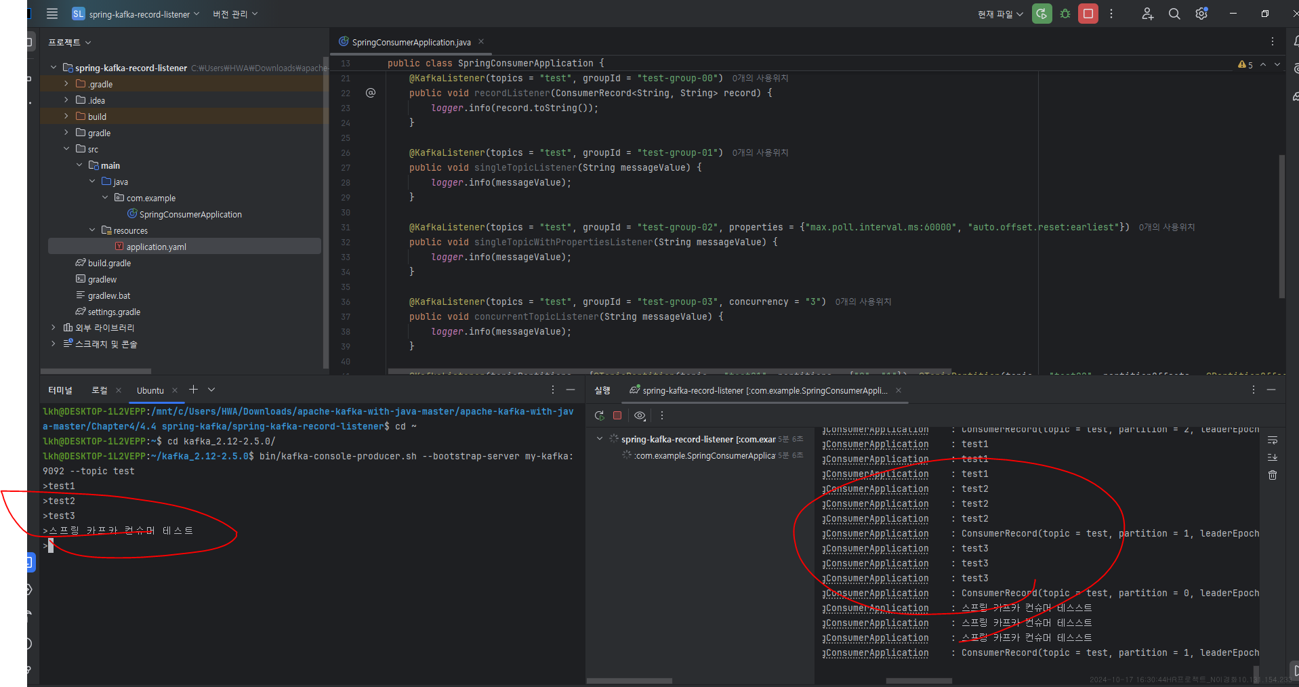The width and height of the screenshot is (1299, 687).
Task: Open the hamburger main menu
Action: (x=52, y=14)
